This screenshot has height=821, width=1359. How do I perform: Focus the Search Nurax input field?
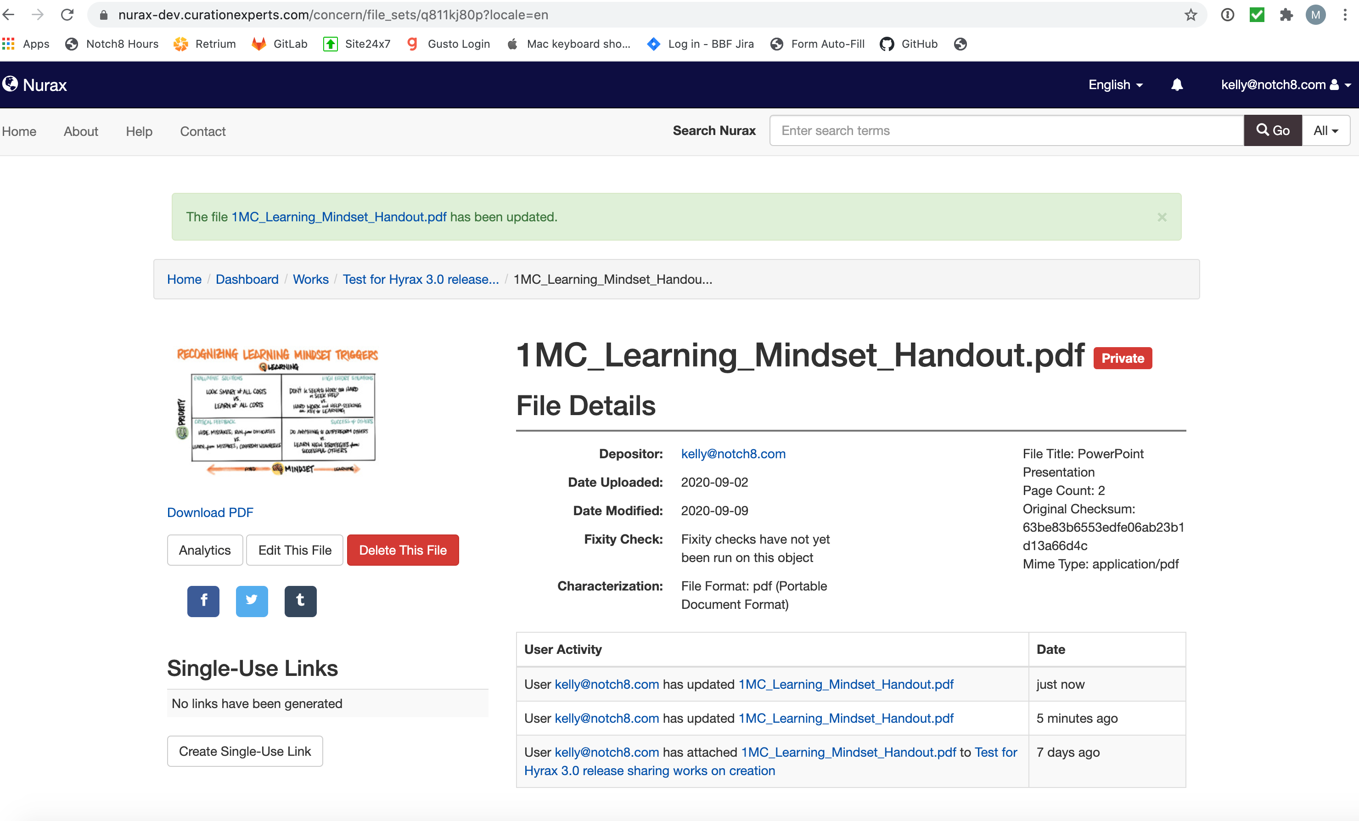coord(1006,131)
